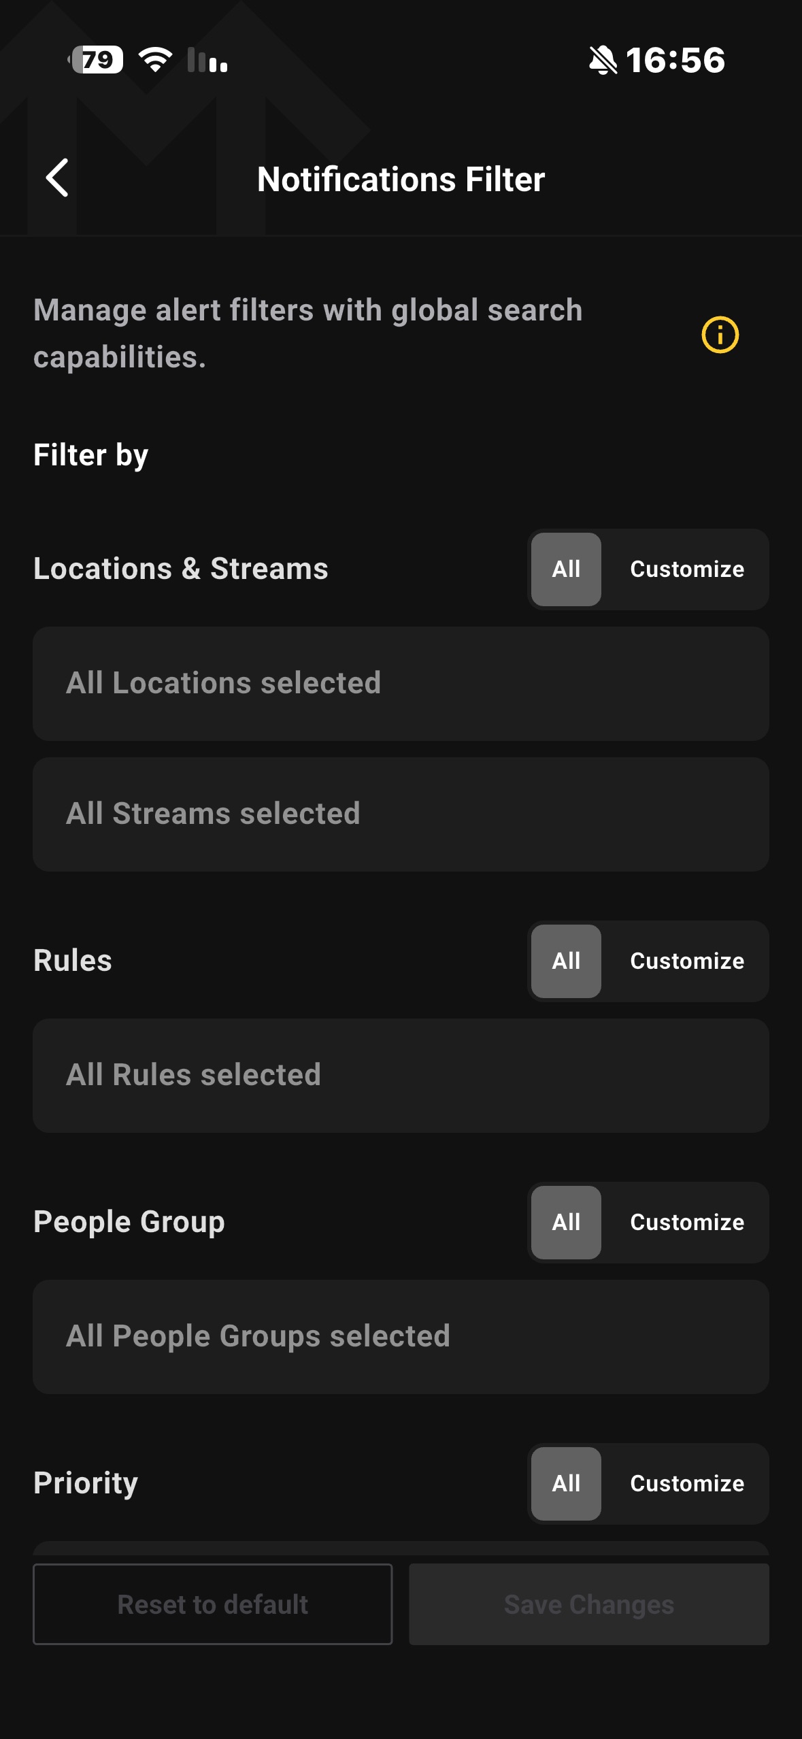Tap the battery indicator icon
This screenshot has height=1739, width=802.
click(x=96, y=60)
